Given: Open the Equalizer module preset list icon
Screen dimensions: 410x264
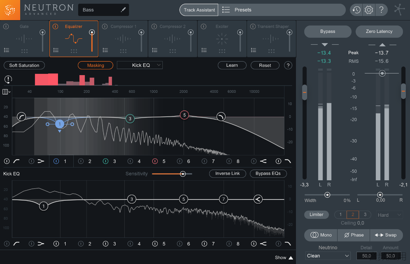Looking at the screenshot, I should click(56, 50).
